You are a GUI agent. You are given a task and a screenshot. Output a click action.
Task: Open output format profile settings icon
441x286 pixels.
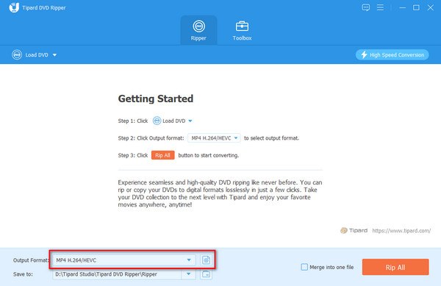206,260
